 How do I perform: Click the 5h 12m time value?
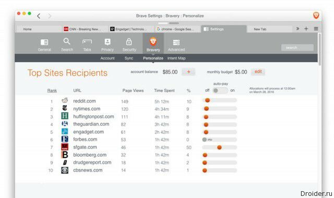[x=162, y=102]
